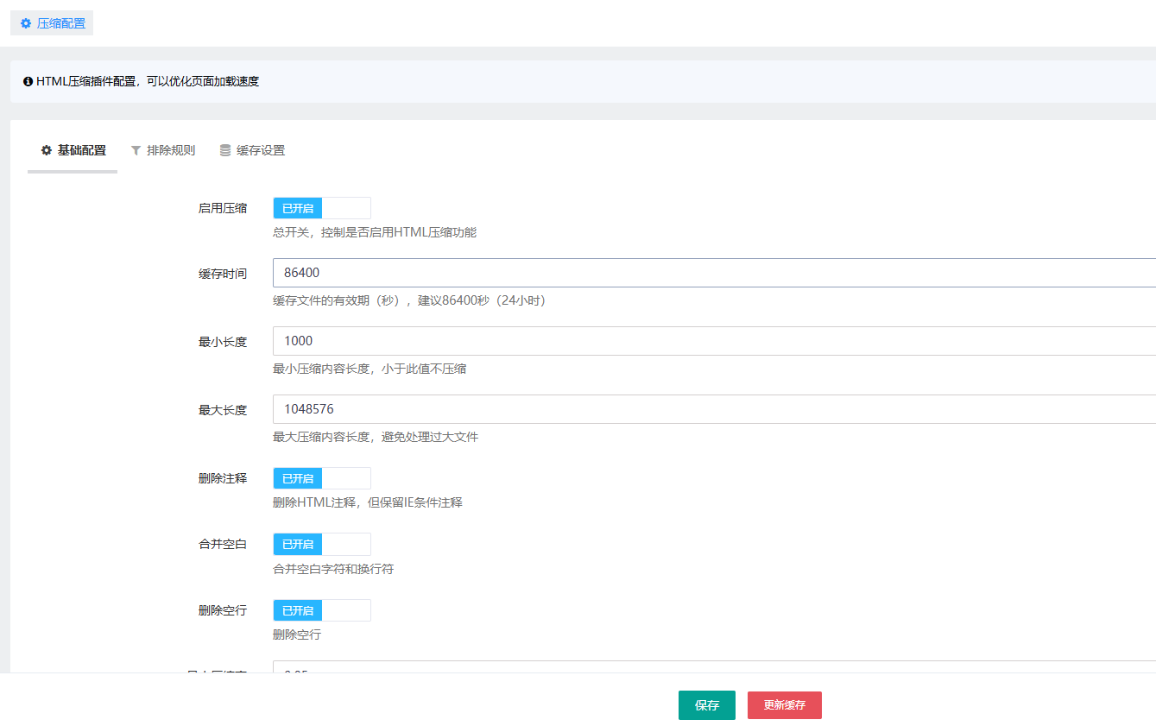The image size is (1156, 726).
Task: Click the 合并空白 label
Action: tap(223, 545)
